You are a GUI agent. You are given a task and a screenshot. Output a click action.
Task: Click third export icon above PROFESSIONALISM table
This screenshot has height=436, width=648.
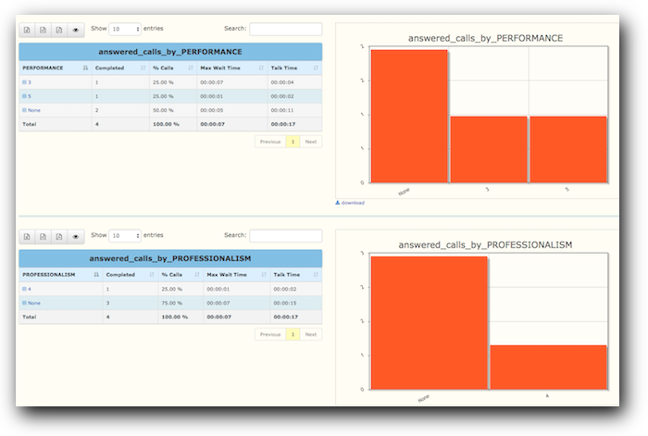tap(59, 236)
